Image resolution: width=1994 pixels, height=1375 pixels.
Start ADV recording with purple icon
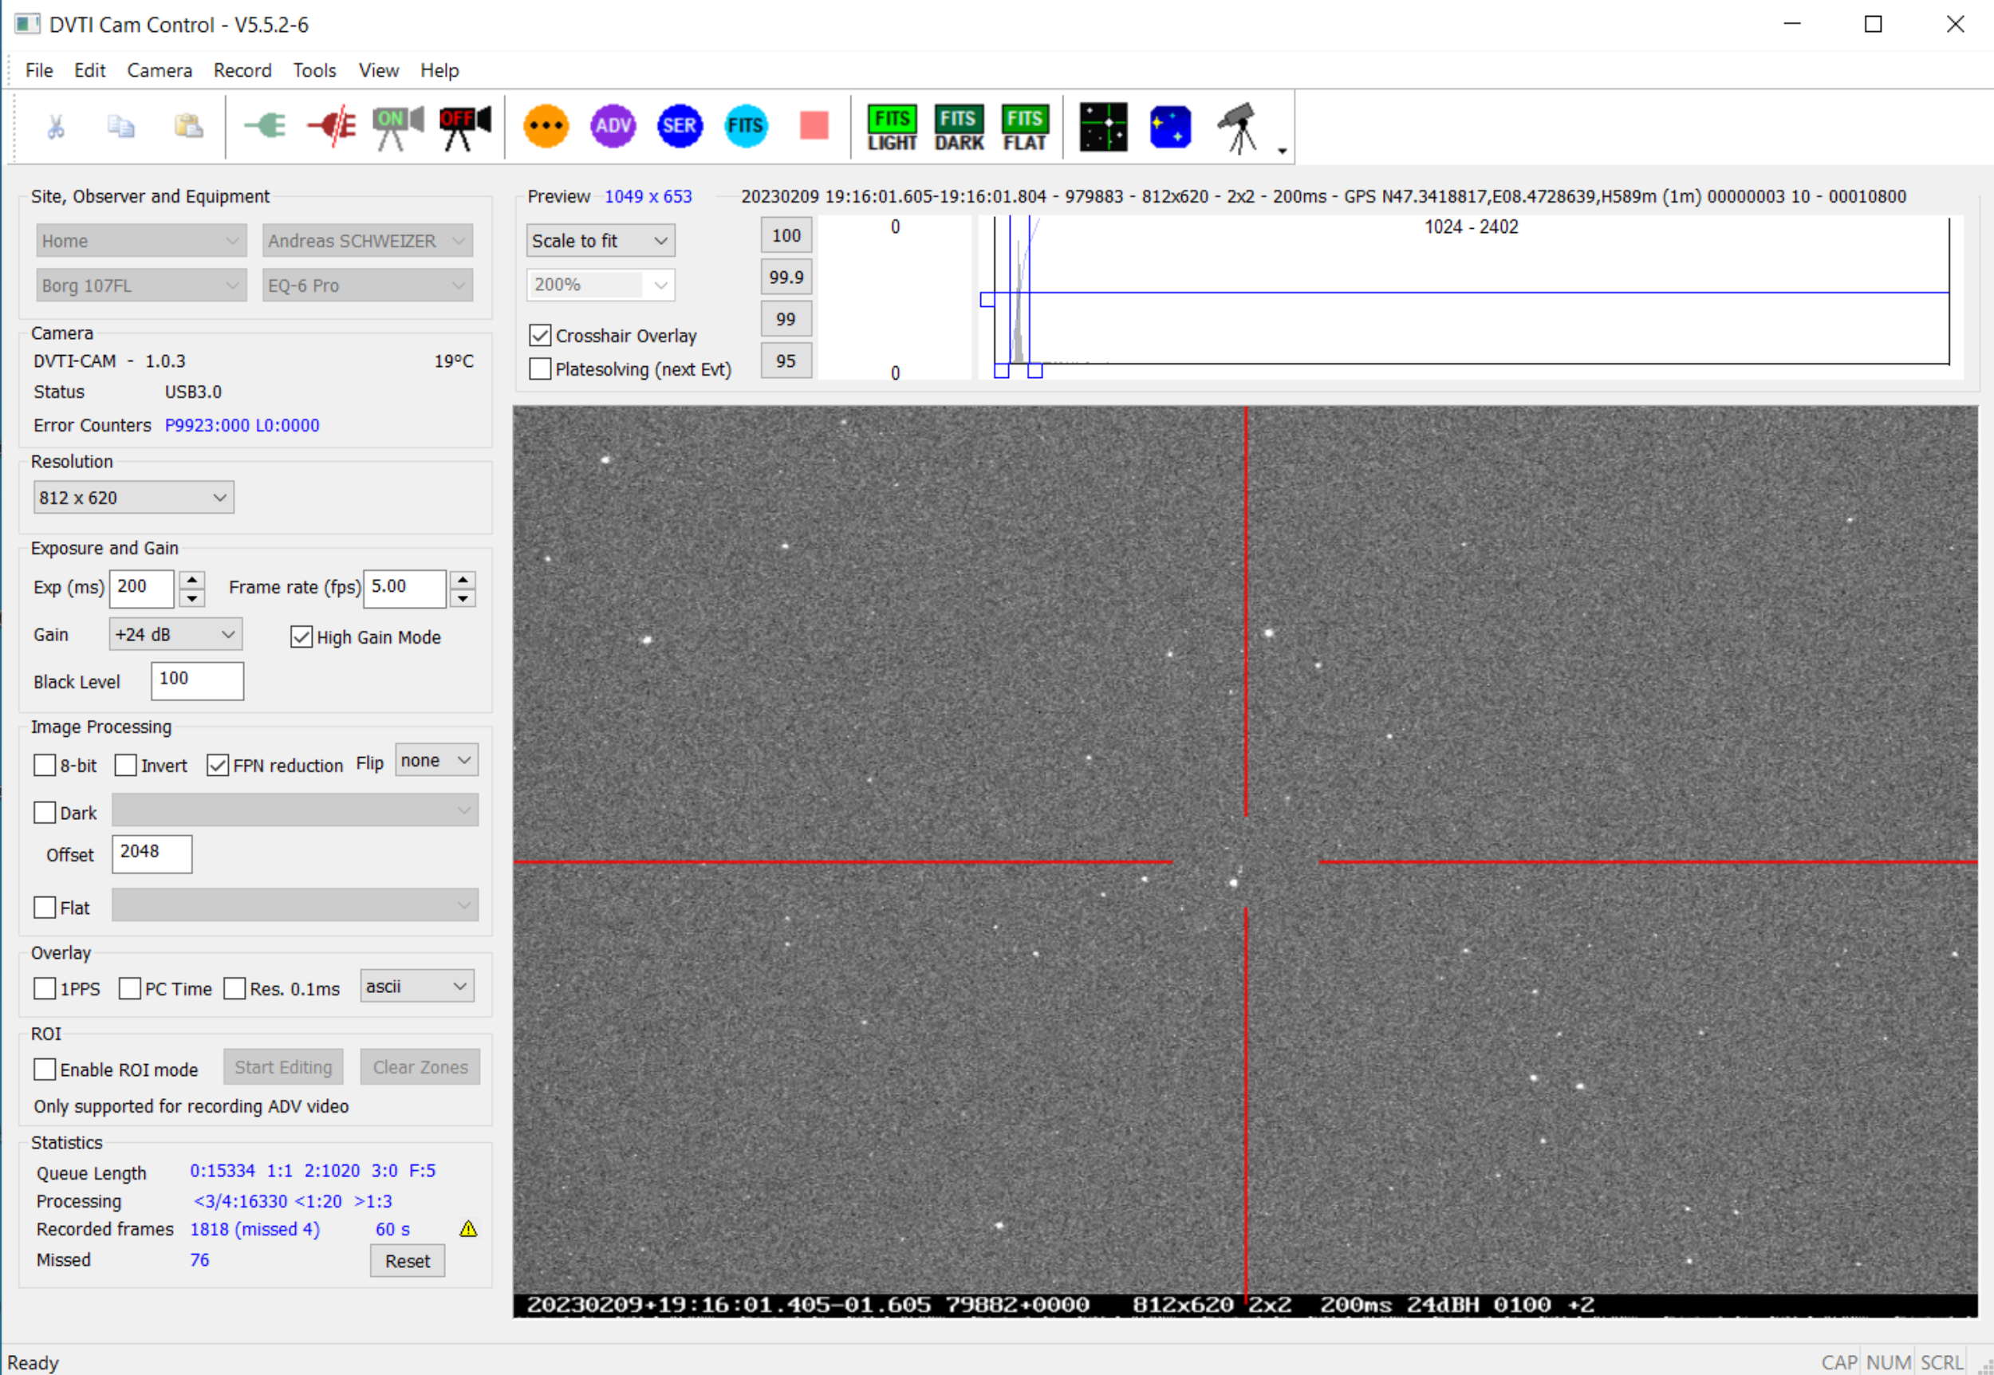[613, 127]
